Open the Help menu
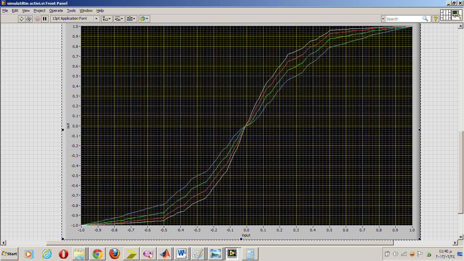The image size is (464, 261). [100, 11]
